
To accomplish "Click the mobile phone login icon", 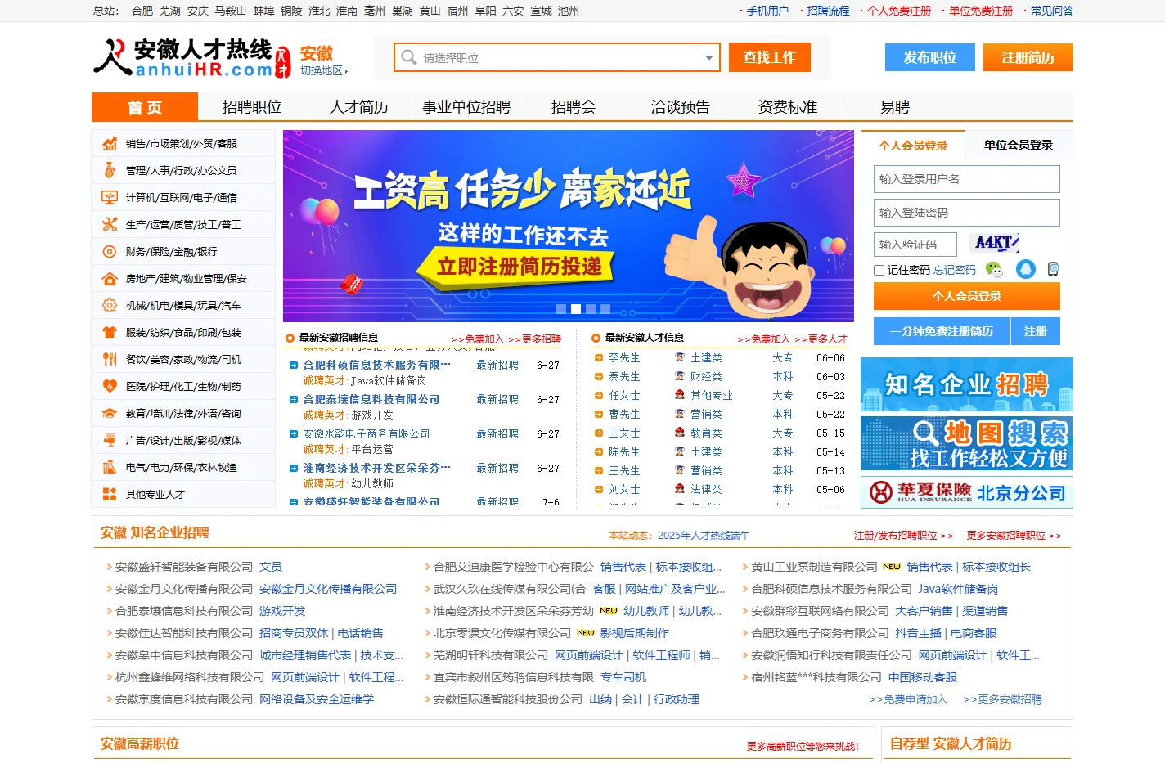I will click(1053, 269).
